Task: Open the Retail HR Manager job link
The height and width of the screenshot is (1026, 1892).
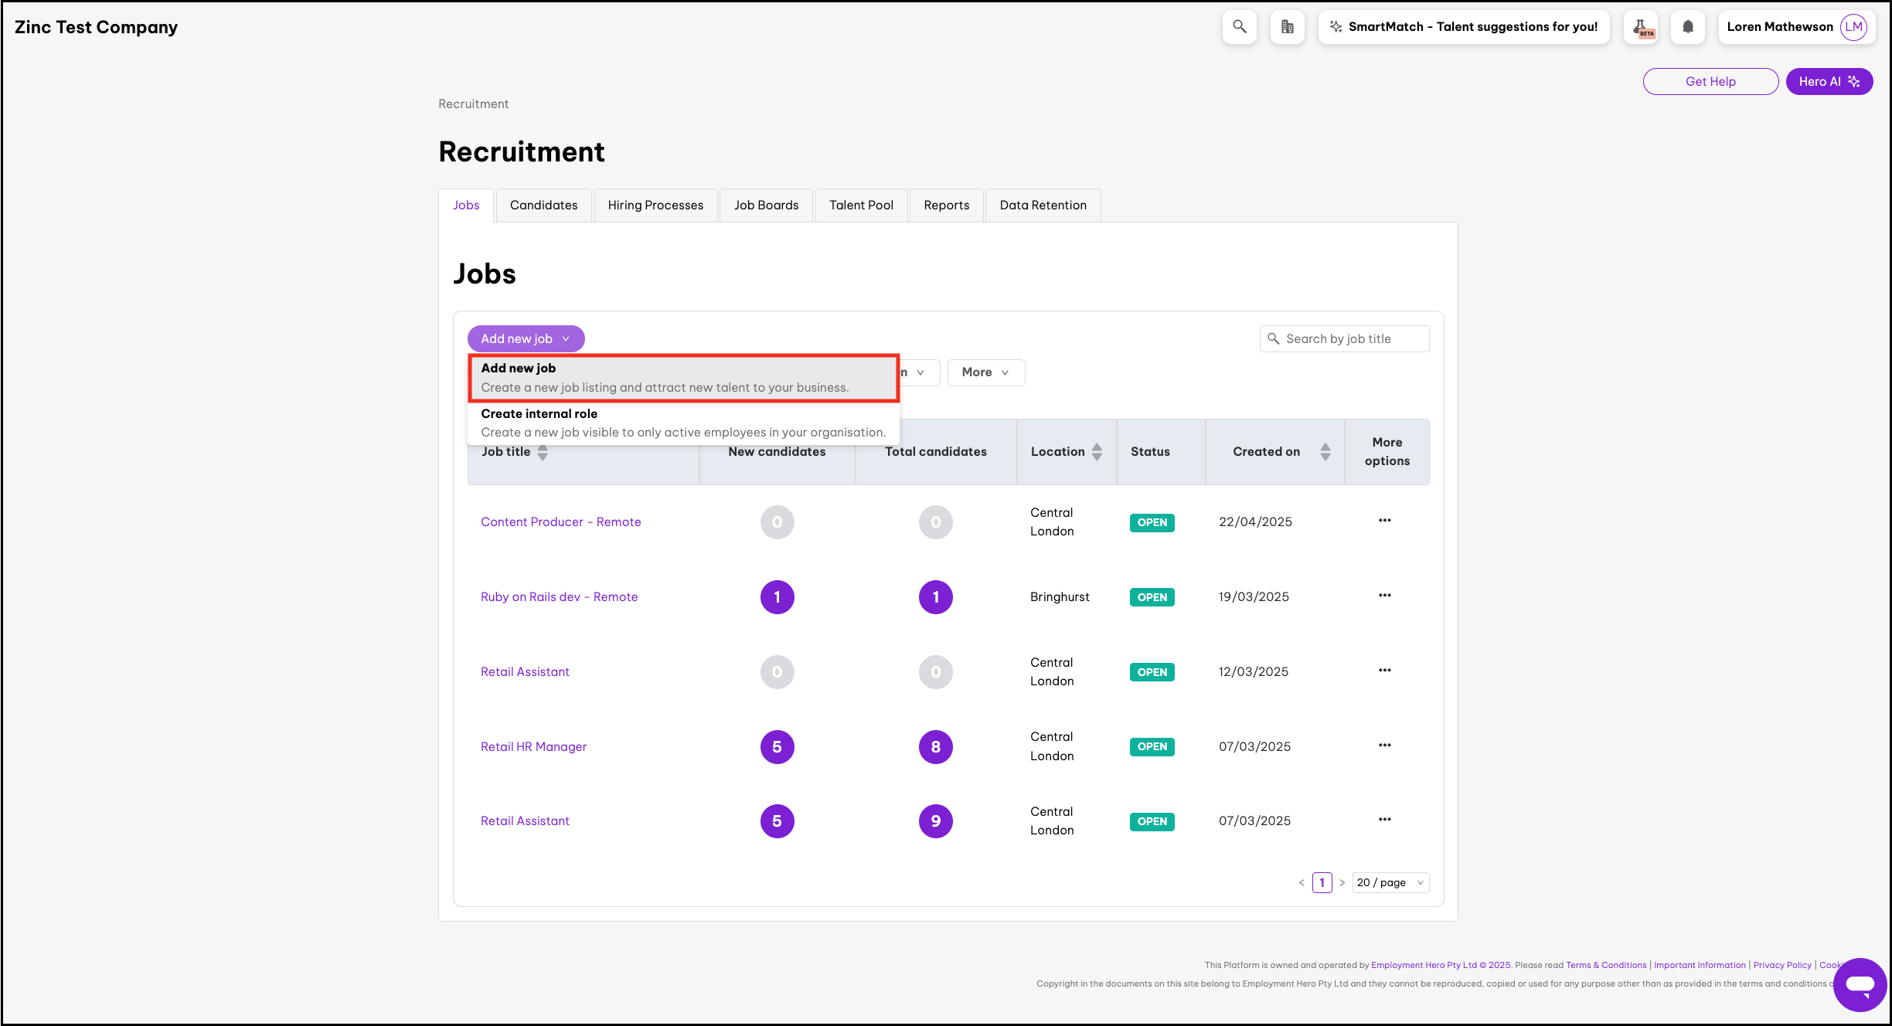Action: tap(533, 746)
